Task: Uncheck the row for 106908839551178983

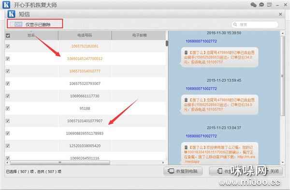Action: click(x=8, y=133)
